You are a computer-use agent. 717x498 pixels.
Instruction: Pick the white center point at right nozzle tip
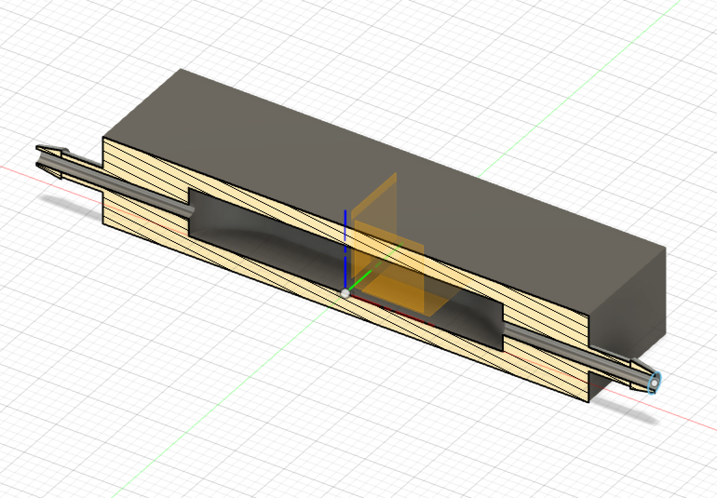655,383
